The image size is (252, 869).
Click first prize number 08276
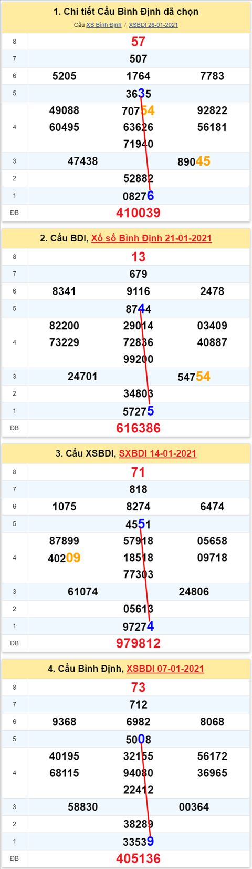tap(138, 196)
